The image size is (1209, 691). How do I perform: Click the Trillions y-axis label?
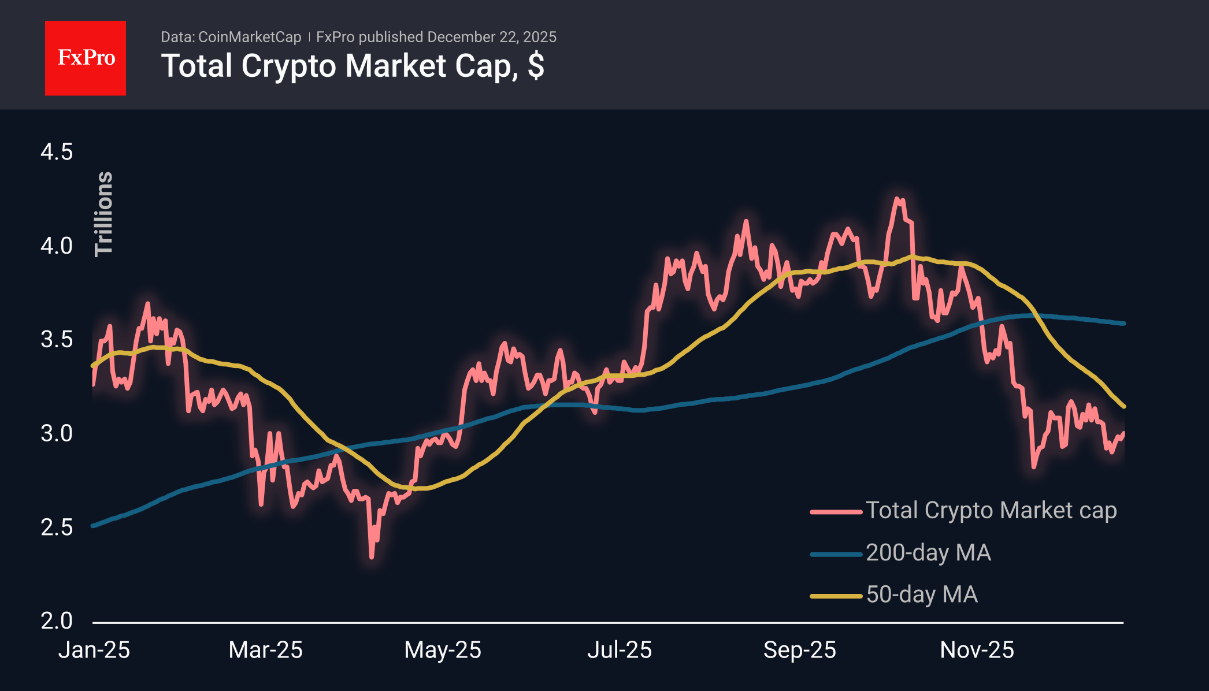point(104,214)
